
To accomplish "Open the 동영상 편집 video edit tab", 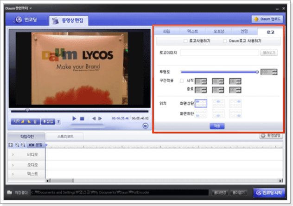I will click(x=69, y=20).
